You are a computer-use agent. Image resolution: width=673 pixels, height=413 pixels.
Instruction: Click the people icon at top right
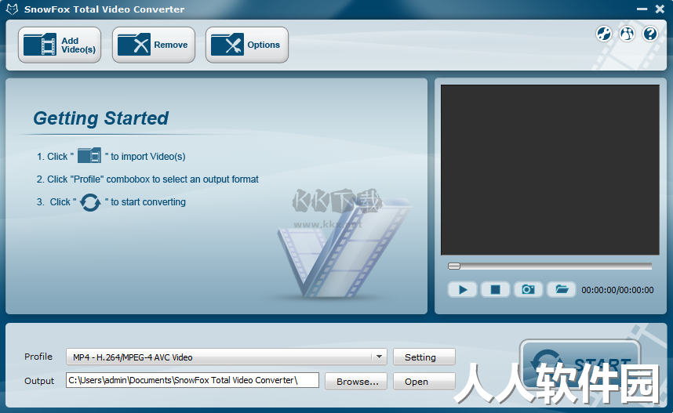click(x=627, y=34)
